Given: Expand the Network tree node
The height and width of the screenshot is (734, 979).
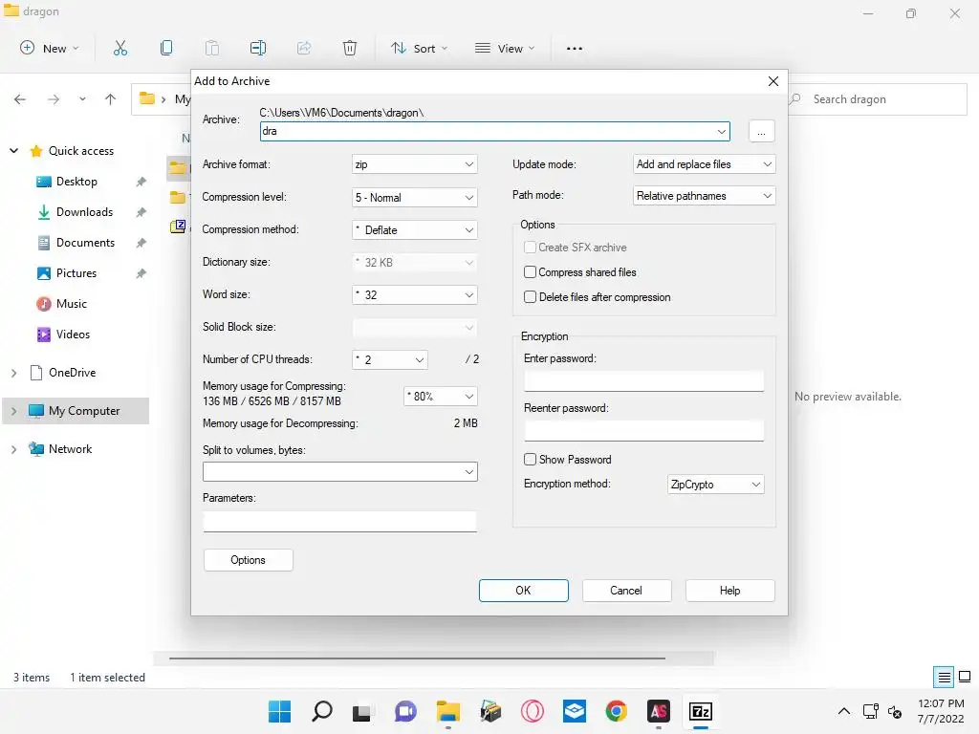Looking at the screenshot, I should coord(13,449).
